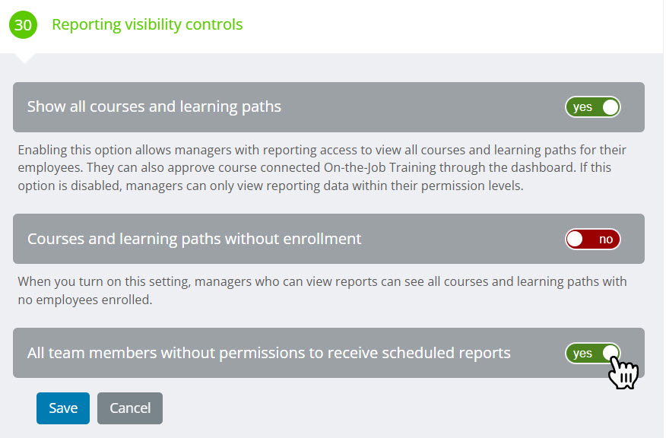Viewport: 666px width, 438px height.
Task: Click the 'yes' text in the first toggle
Action: [582, 107]
